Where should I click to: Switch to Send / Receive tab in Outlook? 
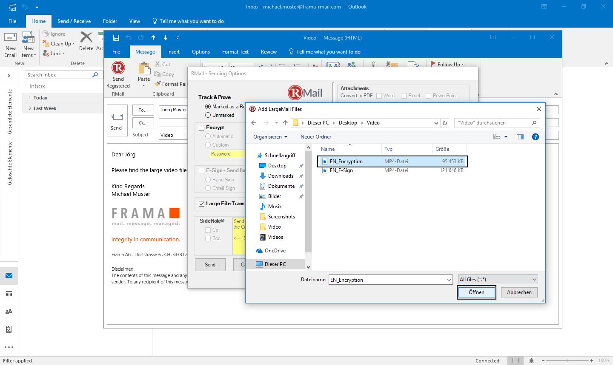coord(74,21)
